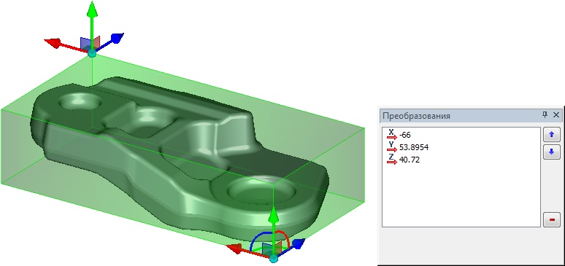Click the move-down blue arrow button

551,152
